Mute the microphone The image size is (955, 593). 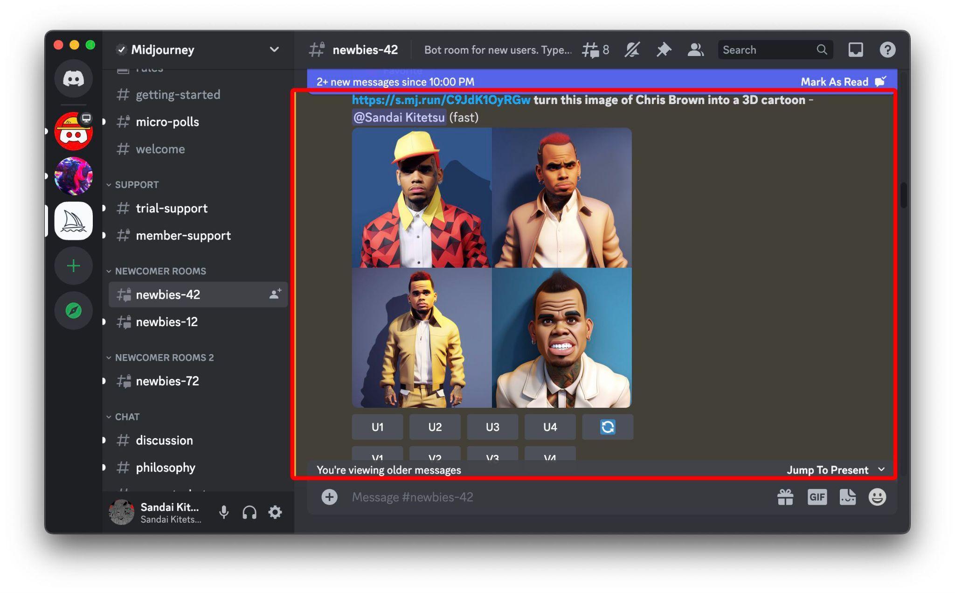point(224,512)
